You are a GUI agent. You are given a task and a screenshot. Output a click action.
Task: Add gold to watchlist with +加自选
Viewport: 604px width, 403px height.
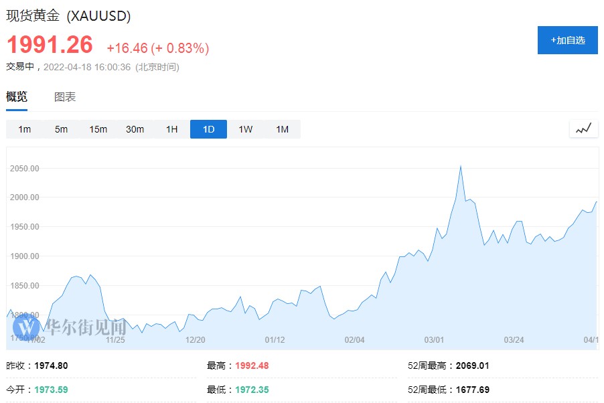point(567,40)
